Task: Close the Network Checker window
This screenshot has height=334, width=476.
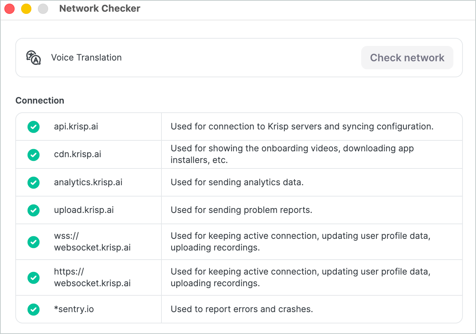Action: tap(9, 9)
